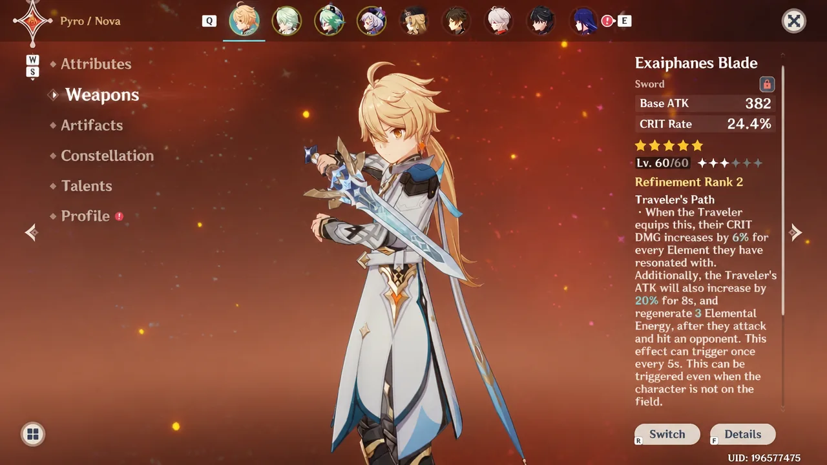Click the Sword weapon type label
The height and width of the screenshot is (465, 827).
click(649, 84)
